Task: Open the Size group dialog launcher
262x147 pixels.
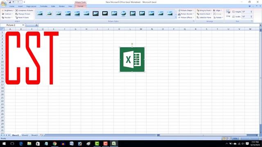Action: [252, 21]
